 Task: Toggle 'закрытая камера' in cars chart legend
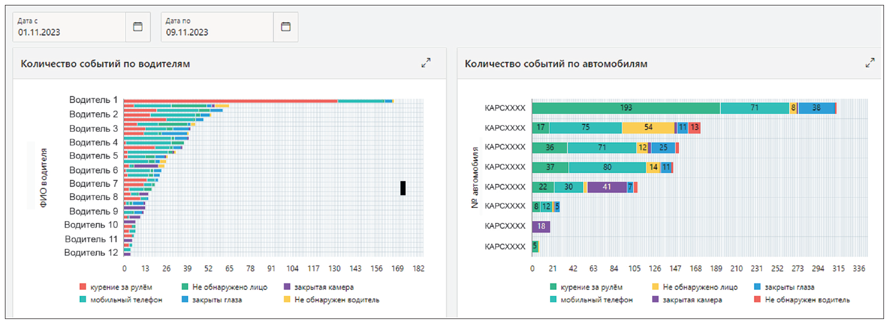click(x=687, y=299)
